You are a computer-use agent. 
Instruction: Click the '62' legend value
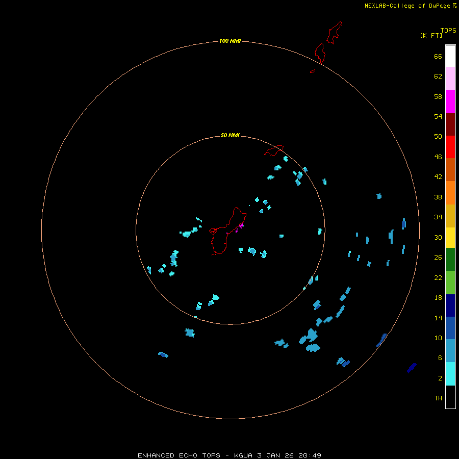click(x=438, y=76)
